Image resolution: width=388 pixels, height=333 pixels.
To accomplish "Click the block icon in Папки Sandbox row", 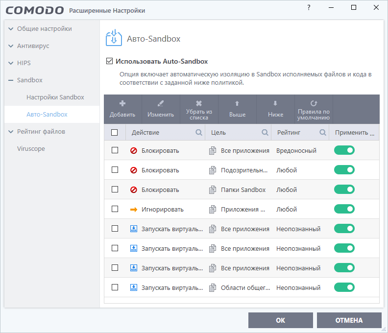I will pyautogui.click(x=134, y=190).
